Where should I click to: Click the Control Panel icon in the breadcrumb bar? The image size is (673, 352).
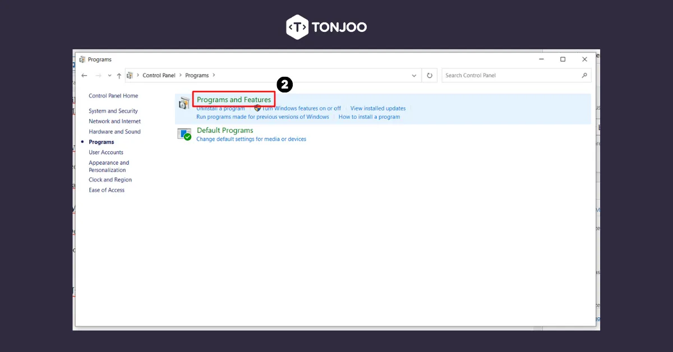pyautogui.click(x=130, y=75)
